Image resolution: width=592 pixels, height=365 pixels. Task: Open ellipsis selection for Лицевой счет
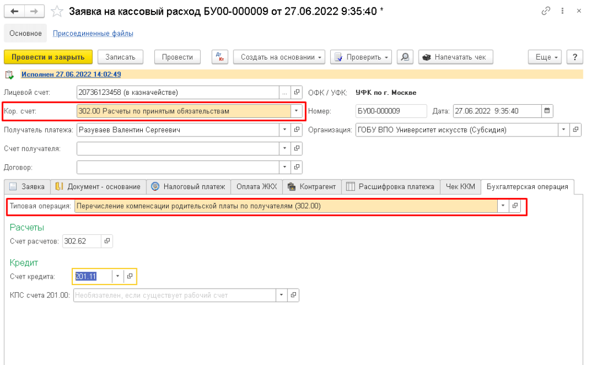(x=284, y=92)
